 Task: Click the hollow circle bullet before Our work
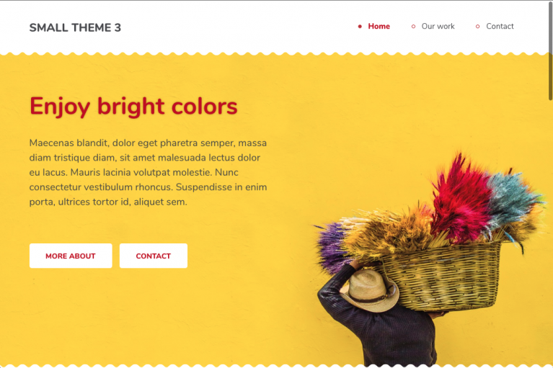pyautogui.click(x=413, y=27)
